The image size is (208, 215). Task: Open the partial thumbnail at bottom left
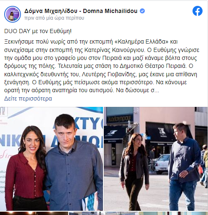coord(34,213)
